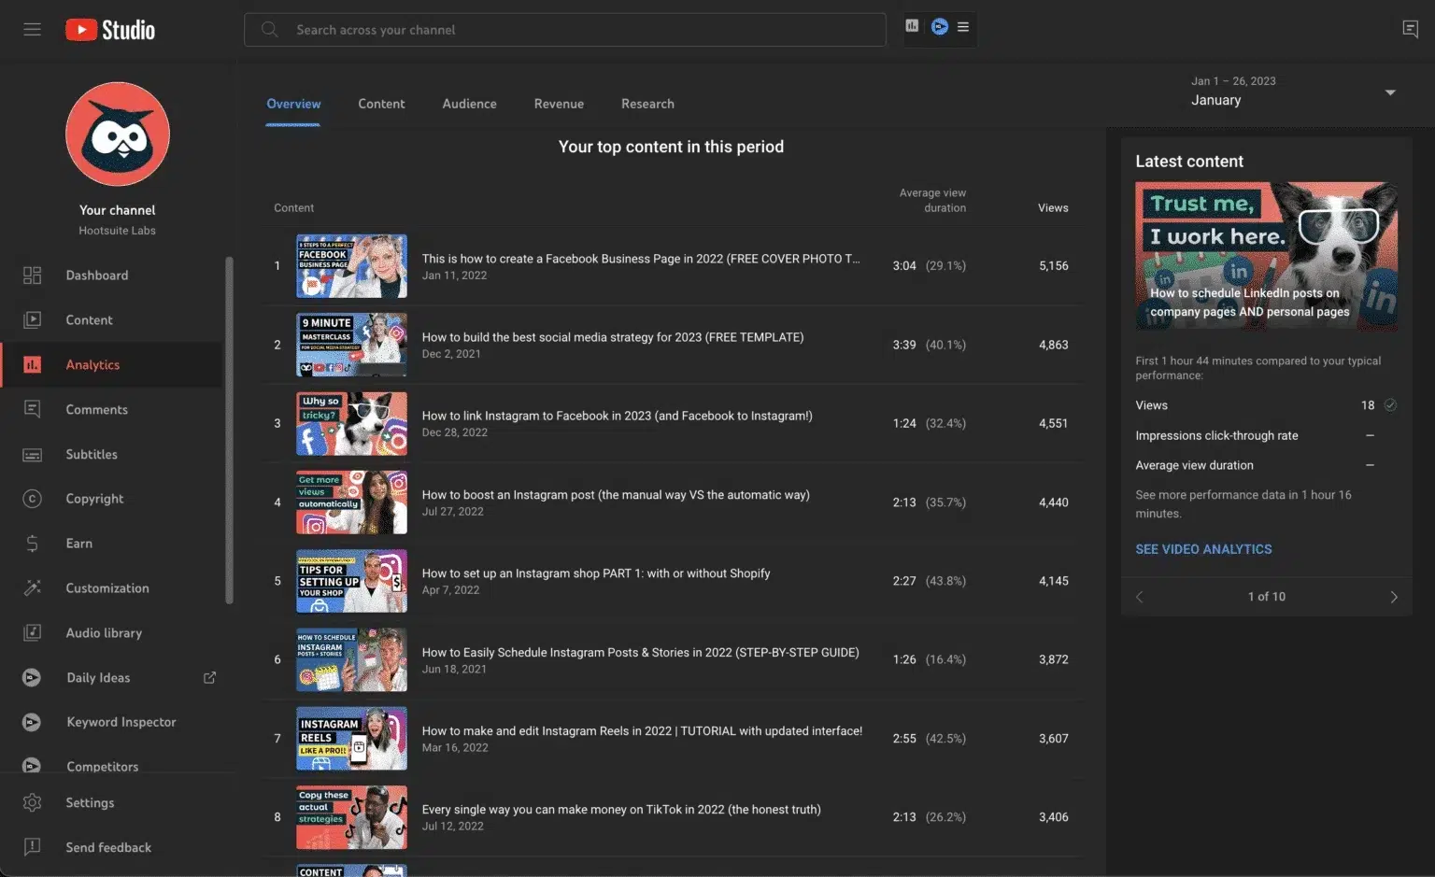Go to next latest content item

pos(1394,597)
